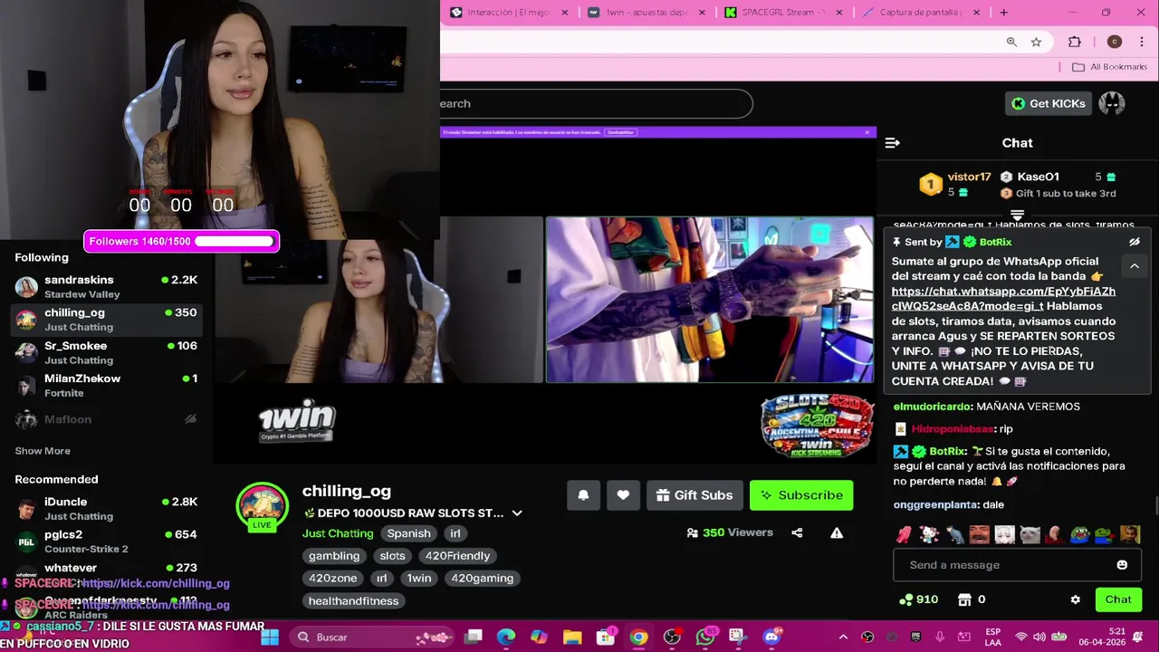This screenshot has width=1159, height=652.
Task: Expand stream title dropdown chevron
Action: [x=517, y=513]
